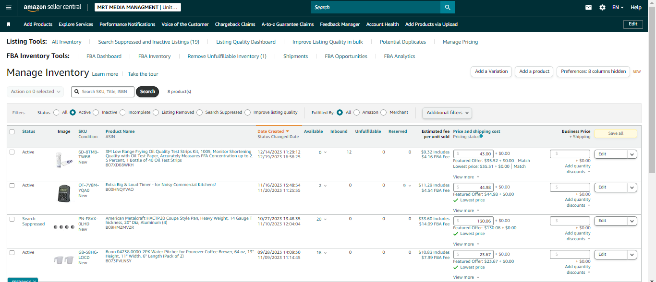Click the search magnifier button in header
The image size is (656, 282).
click(x=448, y=7)
